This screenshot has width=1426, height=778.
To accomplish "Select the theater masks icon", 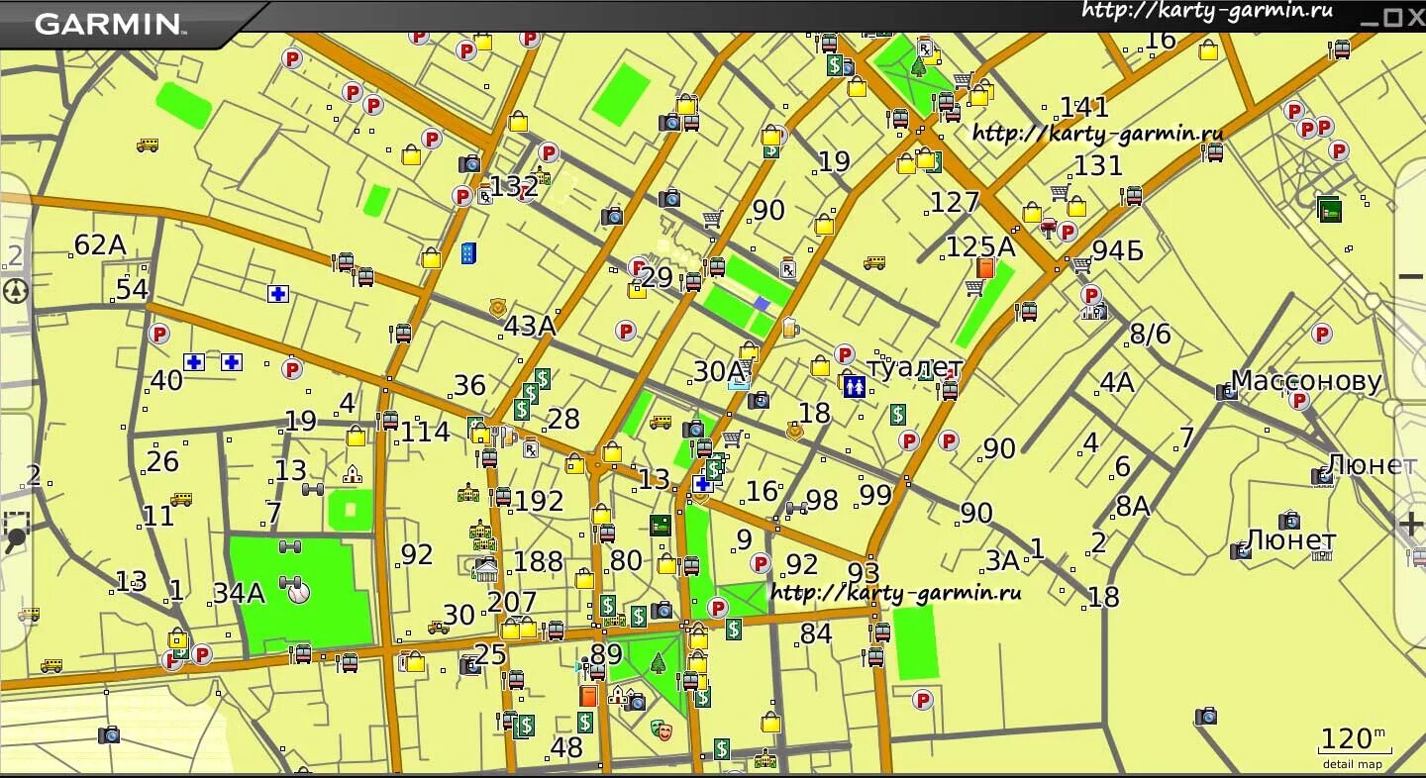I will point(662,730).
